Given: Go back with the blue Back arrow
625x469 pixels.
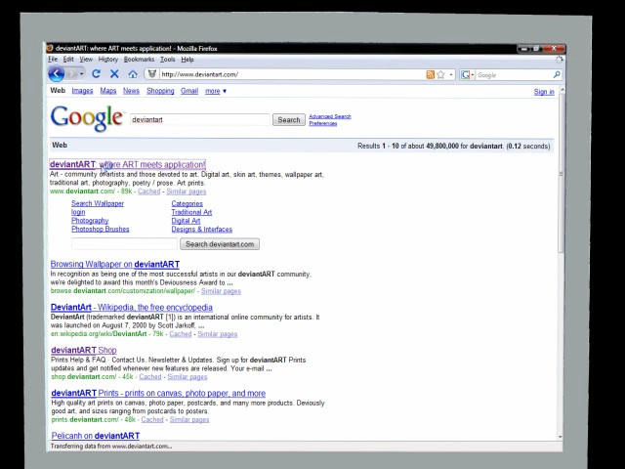Looking at the screenshot, I should coord(57,74).
